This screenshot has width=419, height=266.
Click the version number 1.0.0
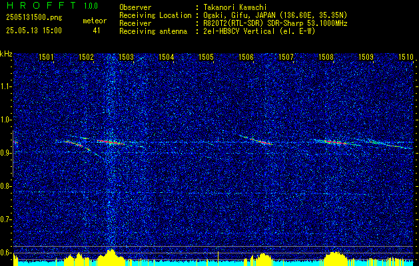click(x=91, y=6)
